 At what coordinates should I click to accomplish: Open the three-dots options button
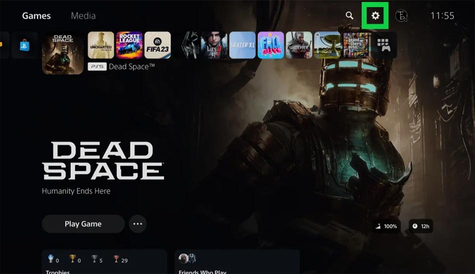pyautogui.click(x=137, y=224)
